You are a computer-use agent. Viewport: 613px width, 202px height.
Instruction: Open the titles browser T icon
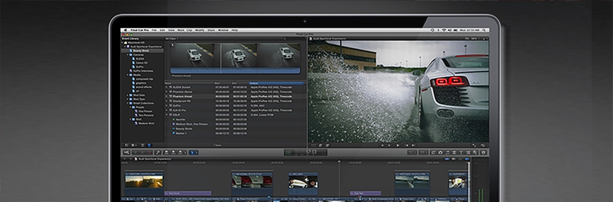(461, 153)
